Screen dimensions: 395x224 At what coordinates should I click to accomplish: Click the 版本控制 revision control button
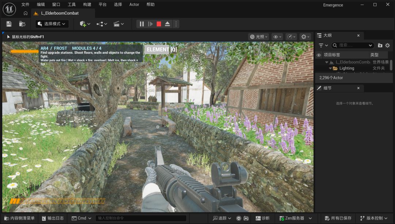click(x=374, y=218)
